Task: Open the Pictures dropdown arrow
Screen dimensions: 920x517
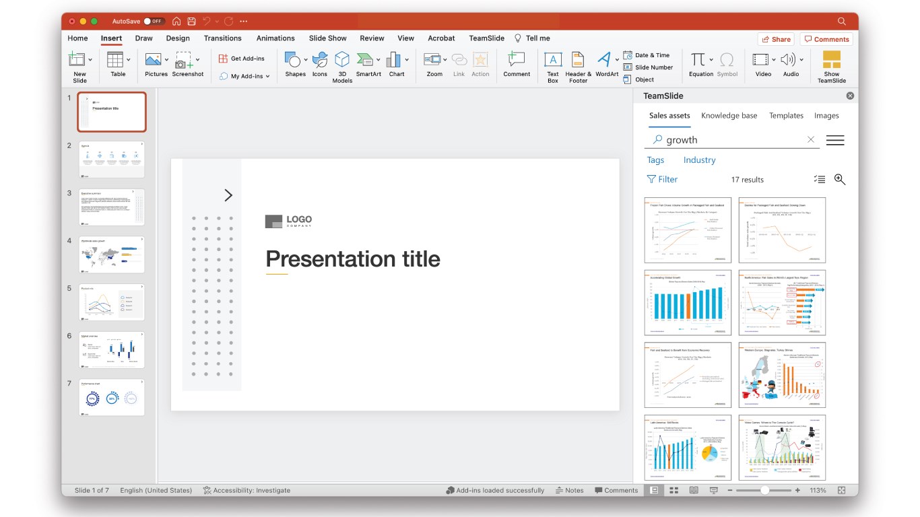Action: pyautogui.click(x=166, y=60)
